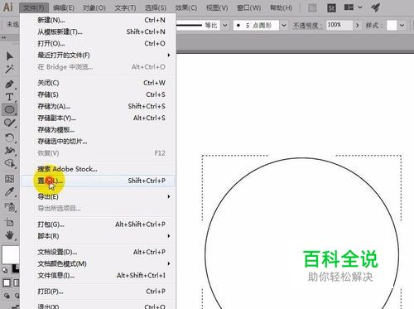
Task: Expand 最近打开的文件(F) submenu
Action: coord(98,56)
